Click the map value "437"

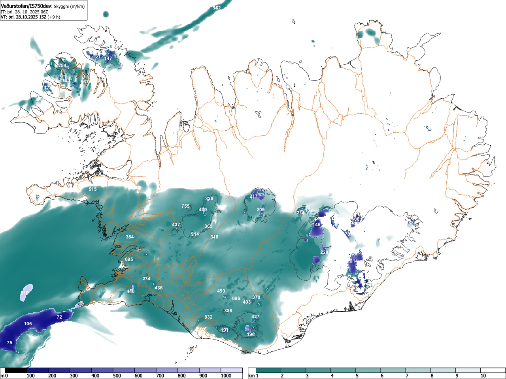coord(176,225)
